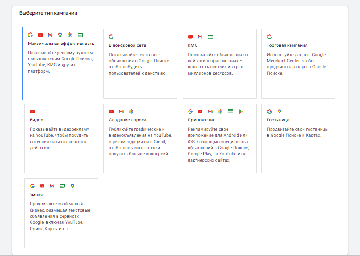Click description starting Показывайте объявления на сайтах

(x=218, y=64)
